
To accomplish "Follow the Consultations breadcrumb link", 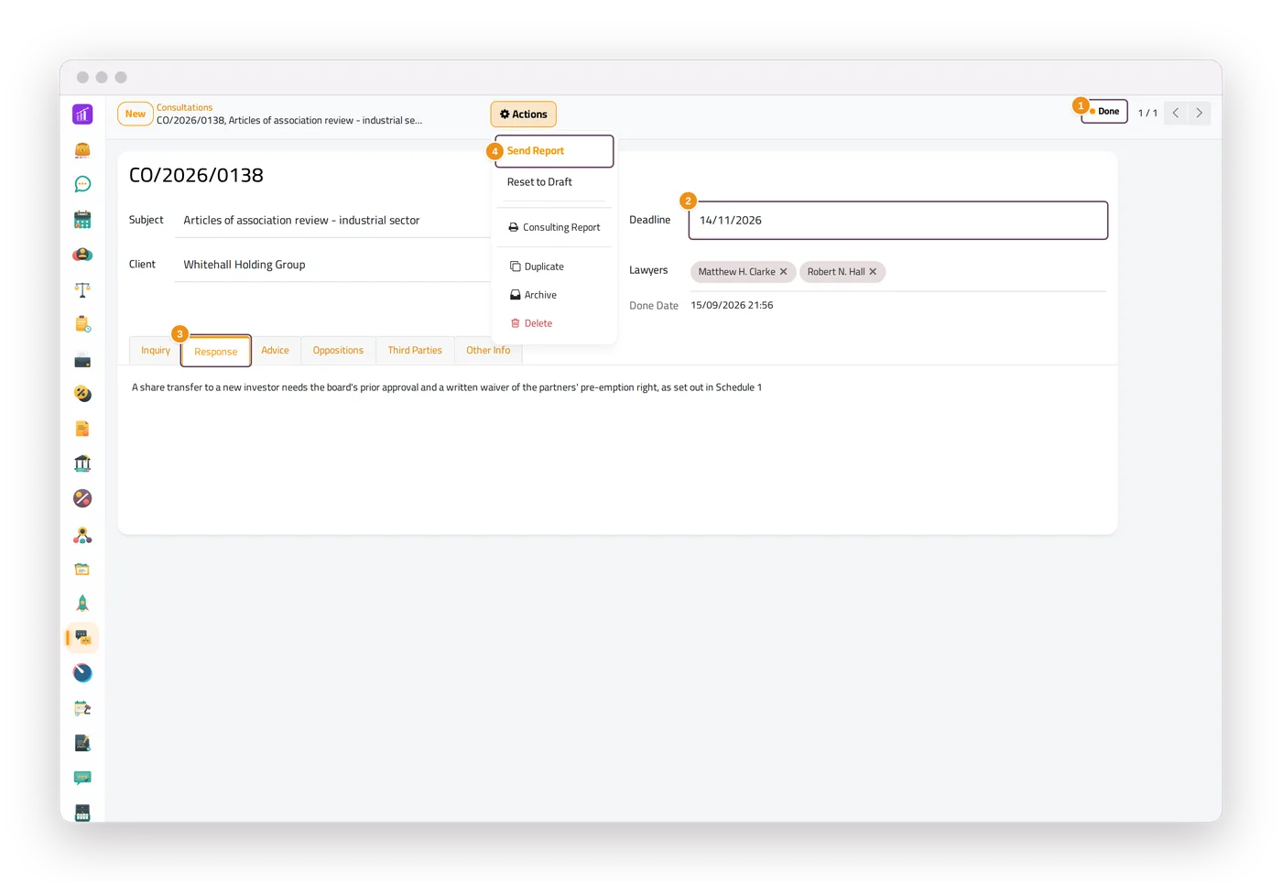I will tap(184, 107).
